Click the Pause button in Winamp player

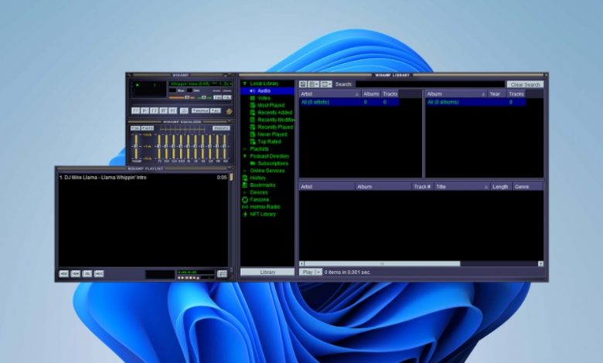click(154, 110)
